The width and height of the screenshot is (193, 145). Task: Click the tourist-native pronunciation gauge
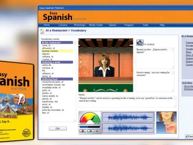point(90,118)
